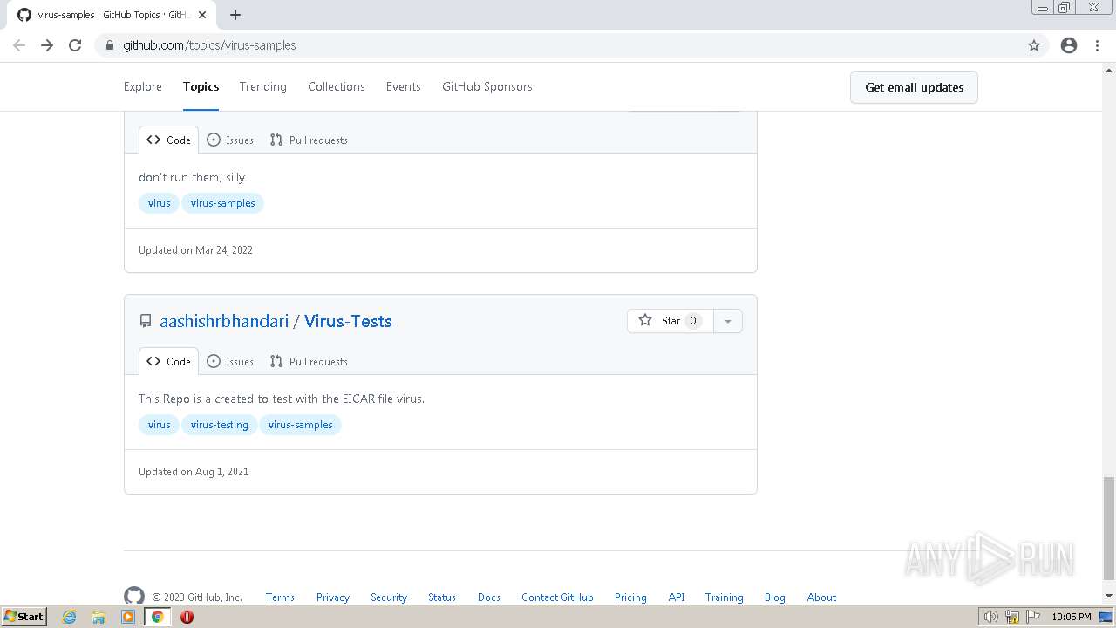The width and height of the screenshot is (1116, 628).
Task: Open the Security footer link
Action: pyautogui.click(x=389, y=597)
